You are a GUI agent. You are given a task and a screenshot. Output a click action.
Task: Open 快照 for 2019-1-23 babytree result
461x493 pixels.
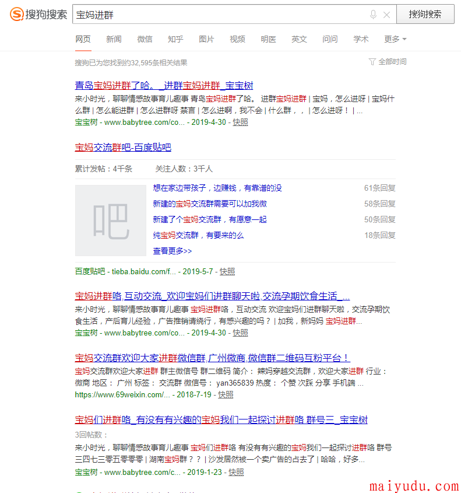(236, 473)
